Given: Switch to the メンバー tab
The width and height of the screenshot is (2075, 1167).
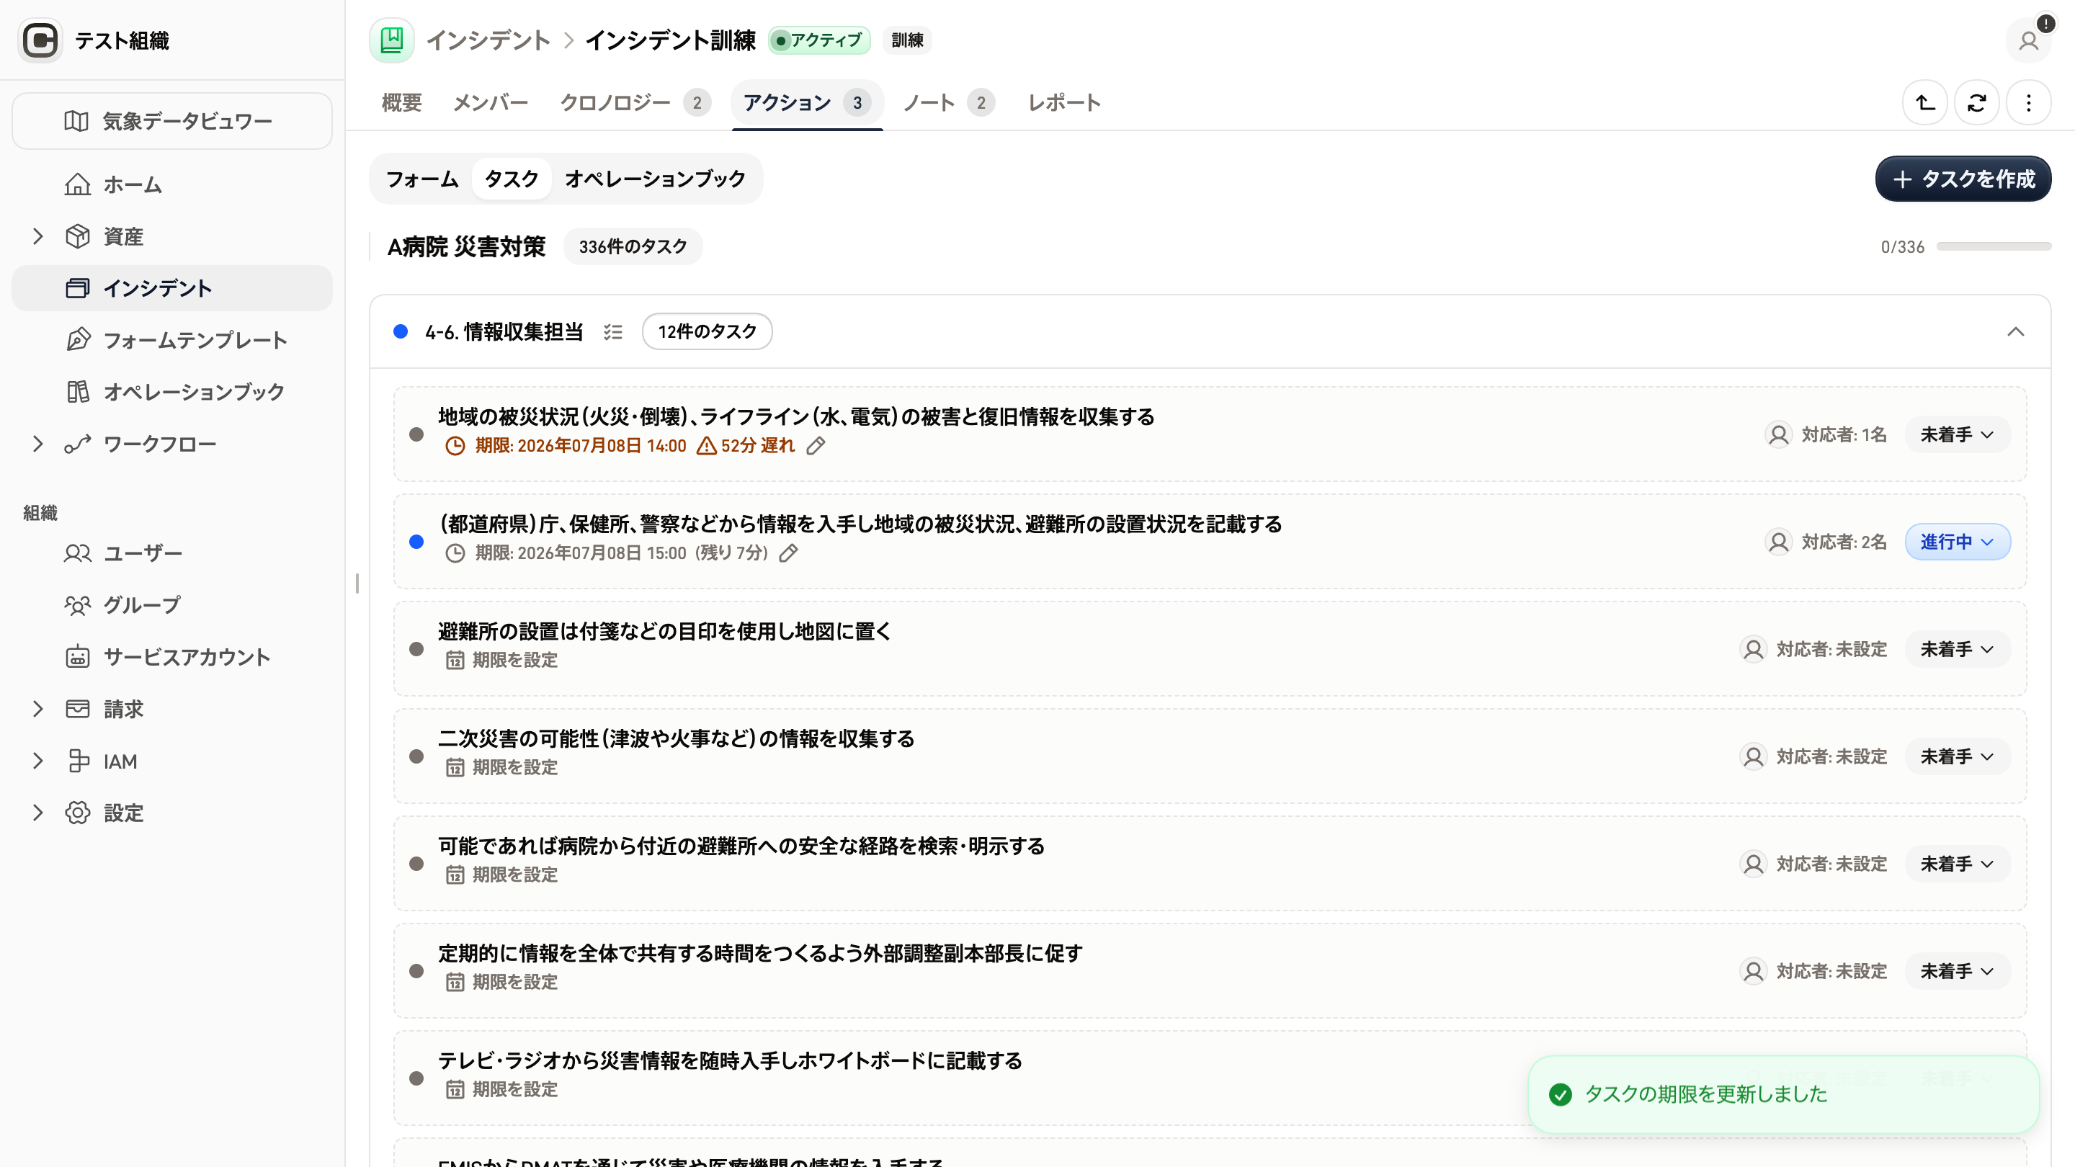Looking at the screenshot, I should click(x=491, y=103).
